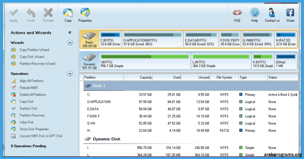Click the Convert MBR to GPT icon
Screen dimensions: 304x159
[13, 136]
